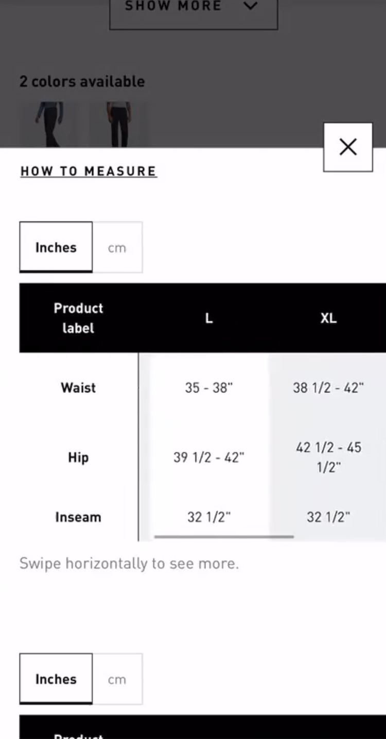Switch first size chart to cm
This screenshot has width=386, height=739.
[x=117, y=247]
